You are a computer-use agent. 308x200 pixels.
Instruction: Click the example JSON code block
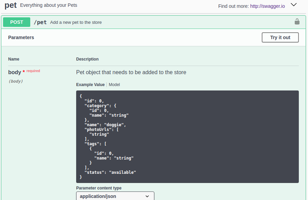point(187,137)
